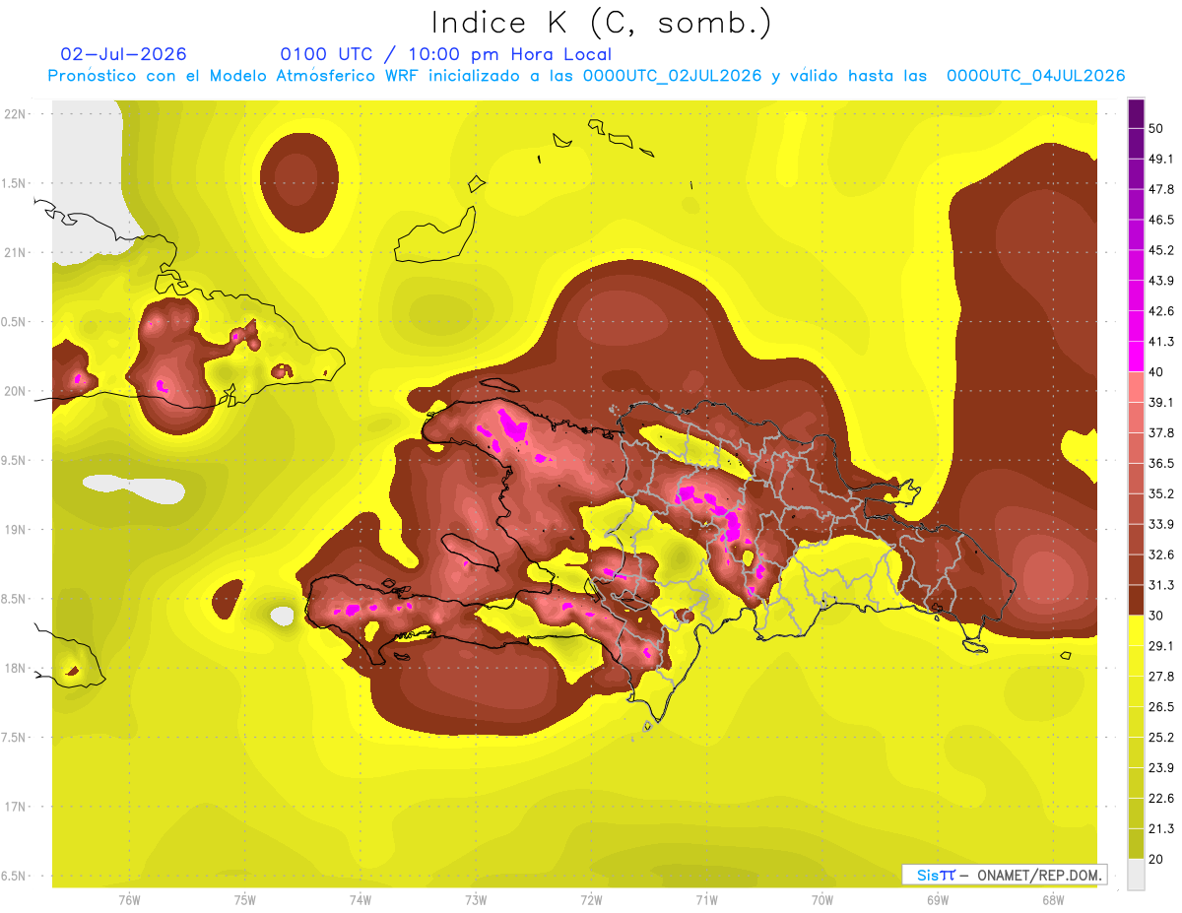Click the '43.9' colorbar value
The height and width of the screenshot is (913, 1182).
point(1161,281)
